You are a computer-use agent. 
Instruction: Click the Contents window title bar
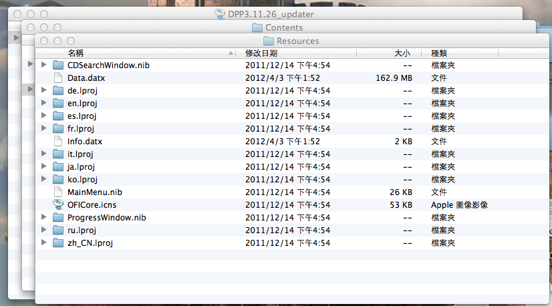coord(279,27)
